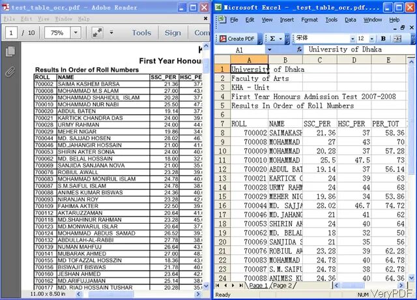Open the Sign pane in Adobe Reader
This screenshot has width=417, height=300.
pyautogui.click(x=173, y=33)
